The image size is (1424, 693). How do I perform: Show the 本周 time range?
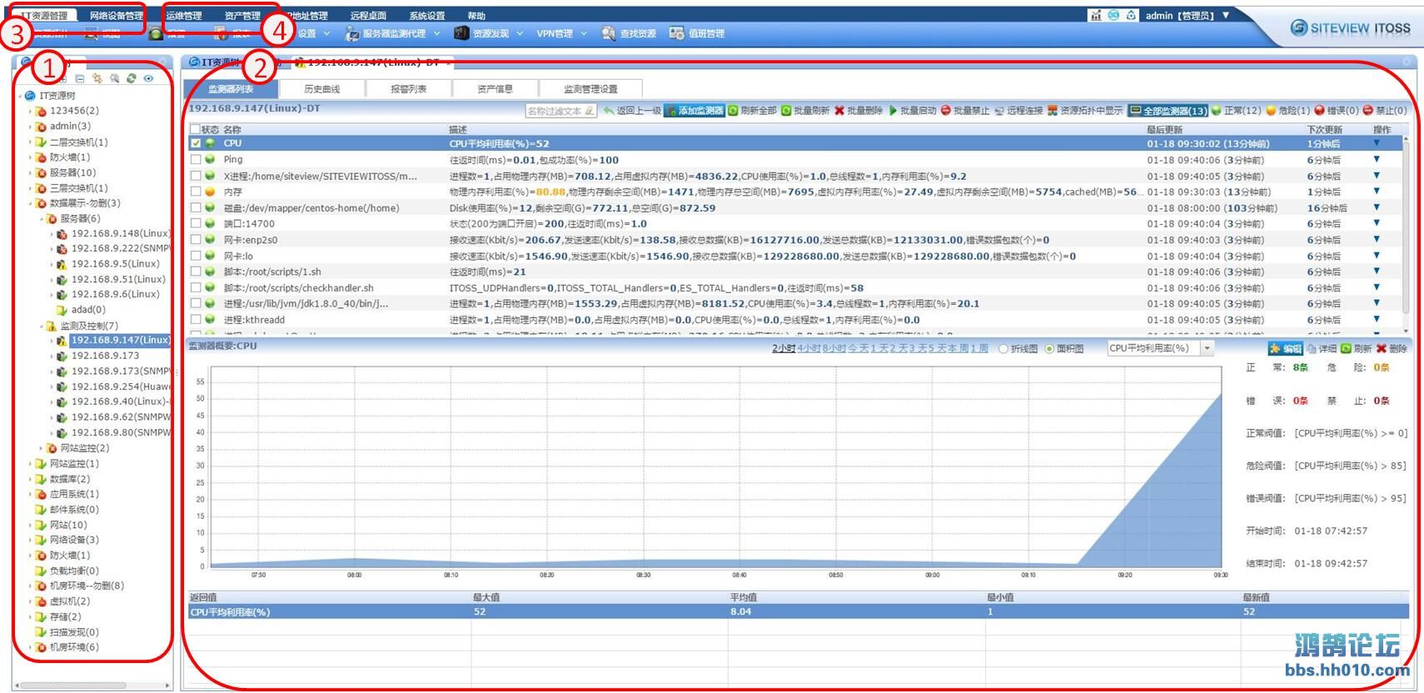pos(958,348)
